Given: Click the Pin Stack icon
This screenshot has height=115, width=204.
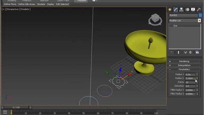Looking at the screenshot, I should click(x=171, y=52).
